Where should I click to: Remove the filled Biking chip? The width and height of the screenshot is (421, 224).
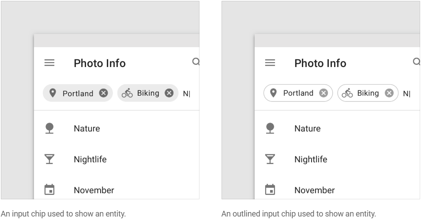coord(169,93)
